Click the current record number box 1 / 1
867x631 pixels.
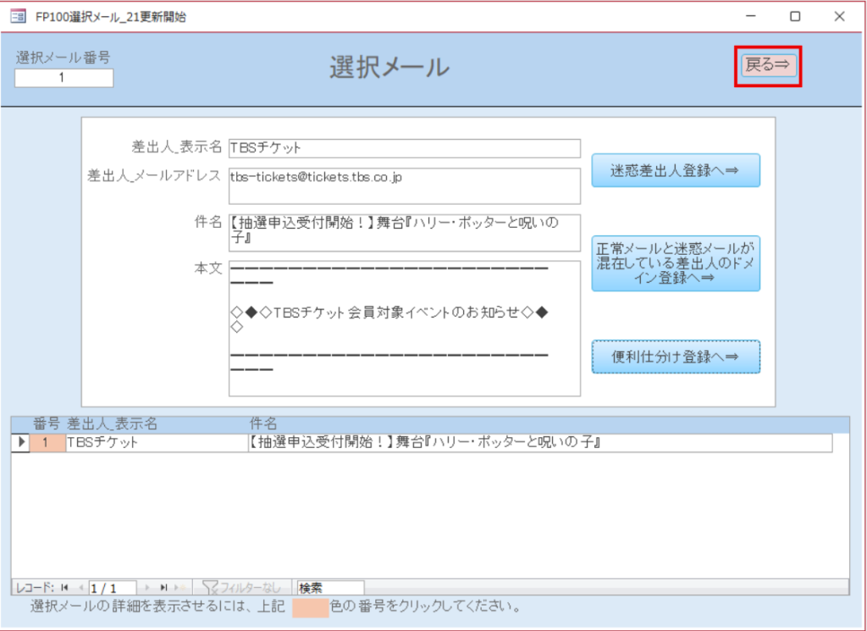point(113,587)
